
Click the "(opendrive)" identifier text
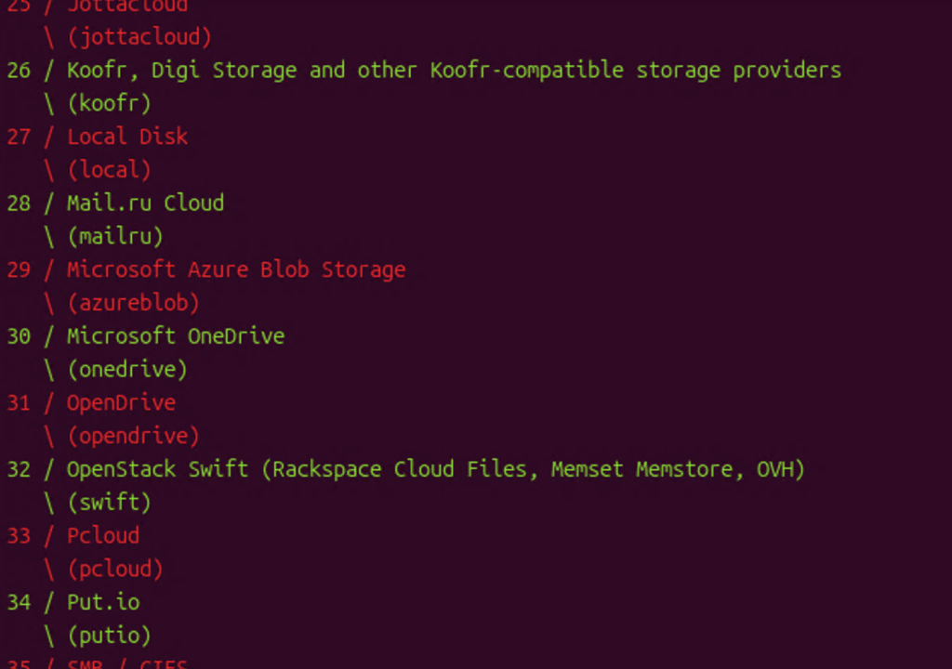pos(133,436)
